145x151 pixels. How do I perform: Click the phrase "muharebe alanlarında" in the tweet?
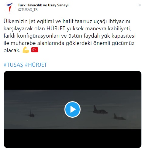(x=37, y=43)
